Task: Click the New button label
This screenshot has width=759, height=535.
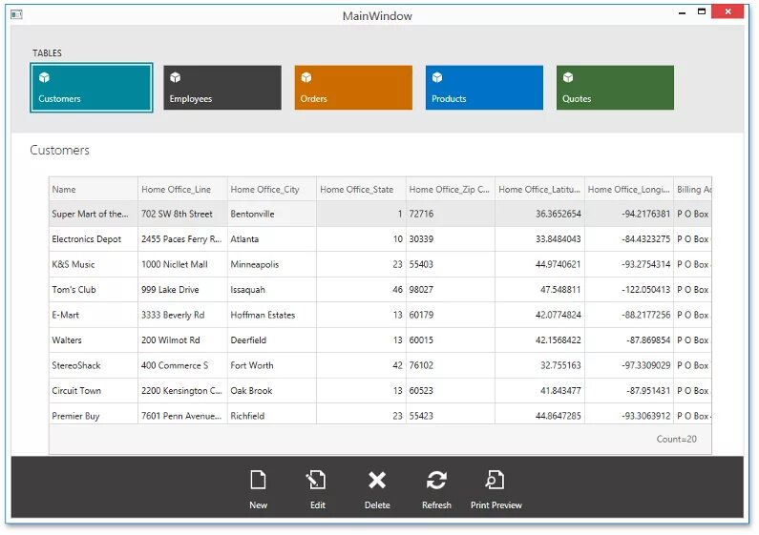Action: (x=258, y=505)
